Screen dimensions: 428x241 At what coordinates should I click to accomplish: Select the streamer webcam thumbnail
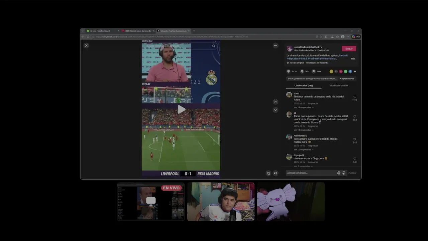(x=221, y=202)
